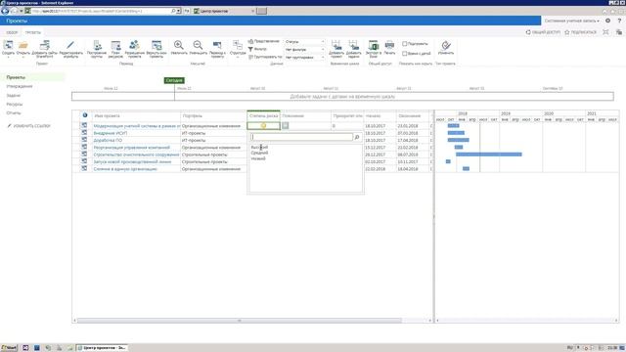Toggle the time with date checkbox
The width and height of the screenshot is (626, 352).
[404, 53]
